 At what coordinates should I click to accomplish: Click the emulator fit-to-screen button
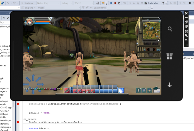pyautogui.click(x=186, y=31)
